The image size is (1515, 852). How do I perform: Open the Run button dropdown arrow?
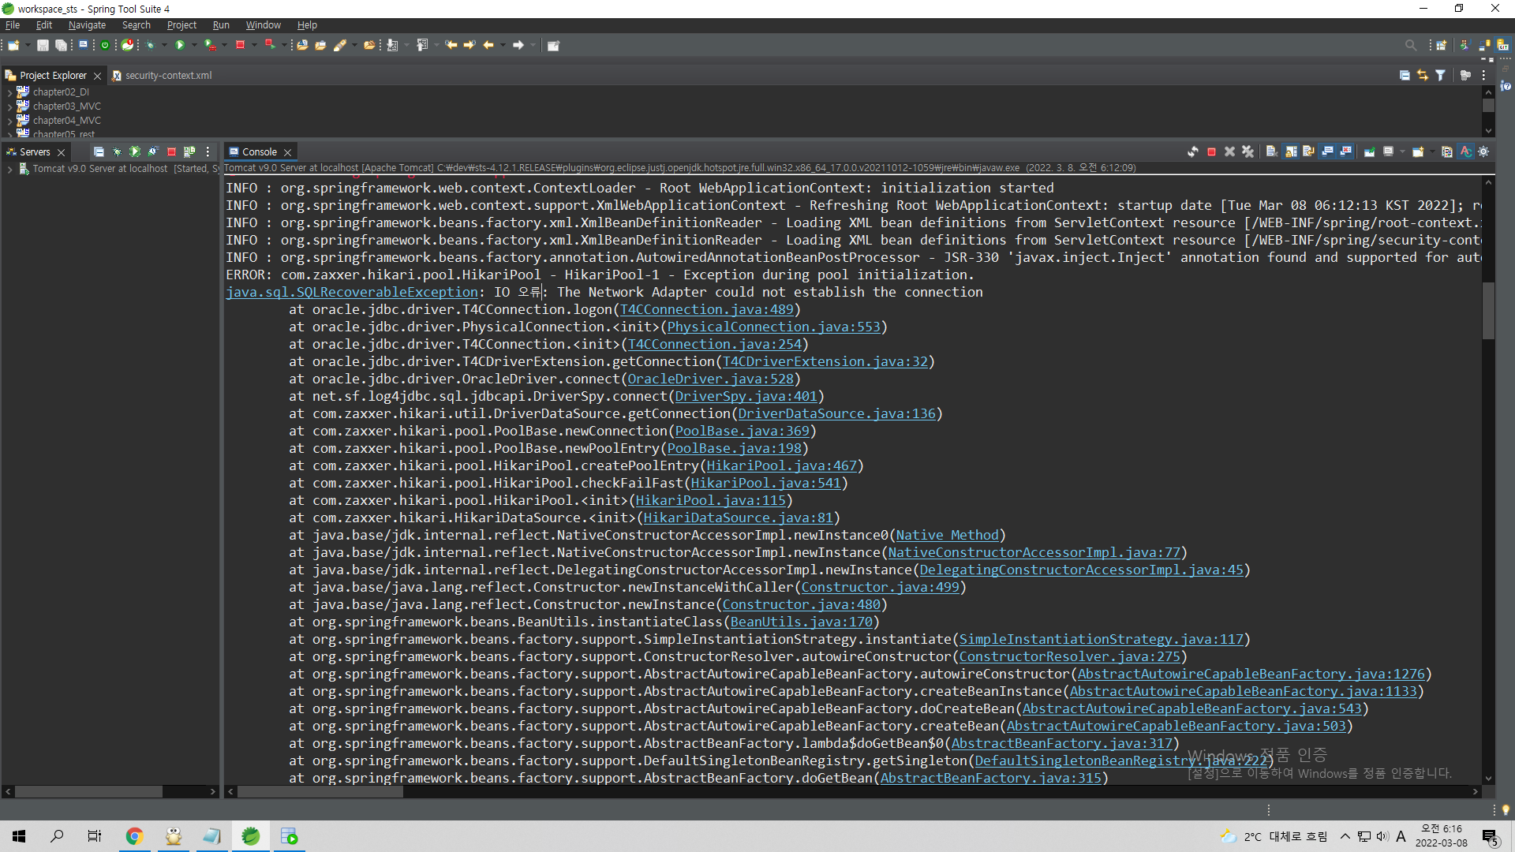(194, 45)
